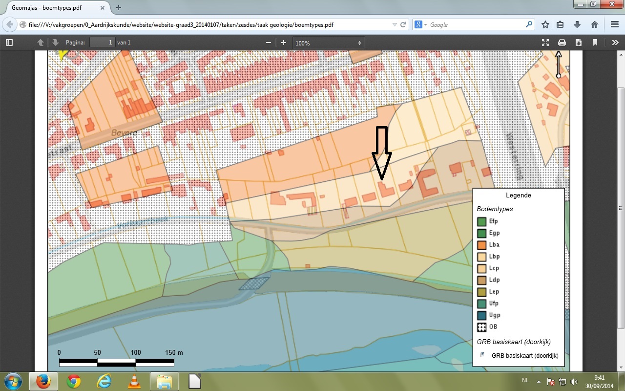Open the 100% zoom level dropdown
Image resolution: width=625 pixels, height=391 pixels.
pos(329,43)
